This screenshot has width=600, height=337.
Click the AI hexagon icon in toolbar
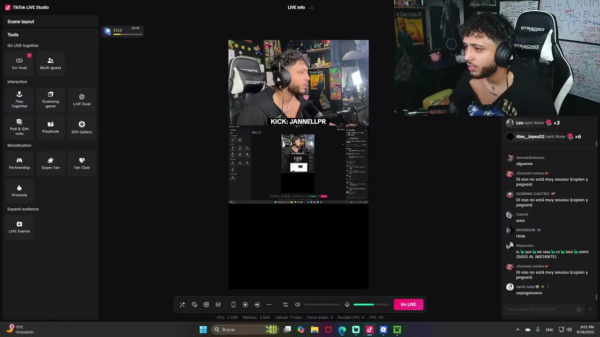[206, 305]
